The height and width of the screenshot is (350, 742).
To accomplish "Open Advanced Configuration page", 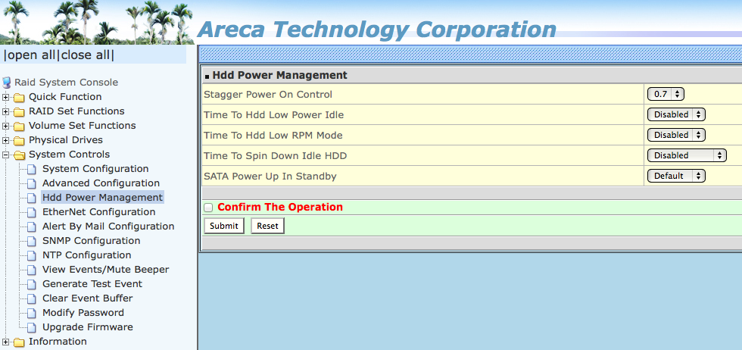I will click(x=101, y=183).
